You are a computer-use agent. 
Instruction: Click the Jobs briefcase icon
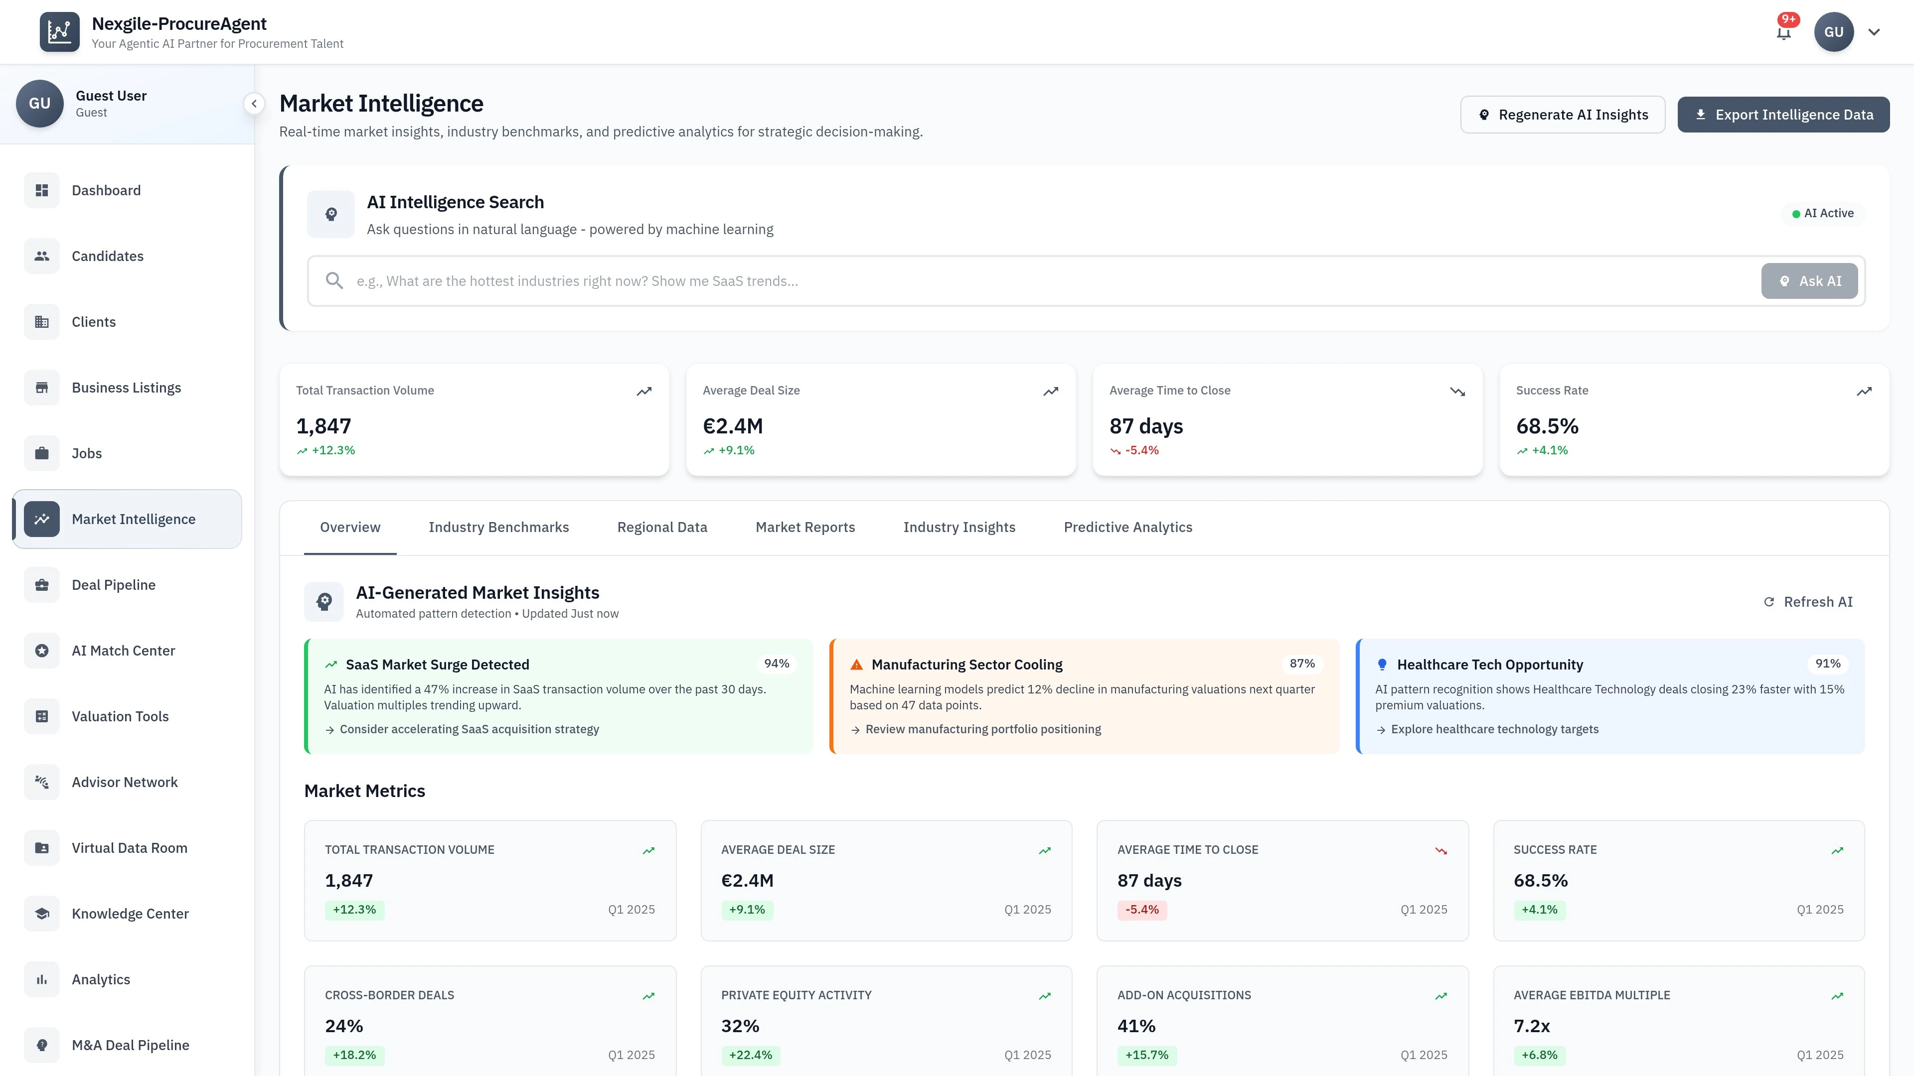(x=41, y=453)
